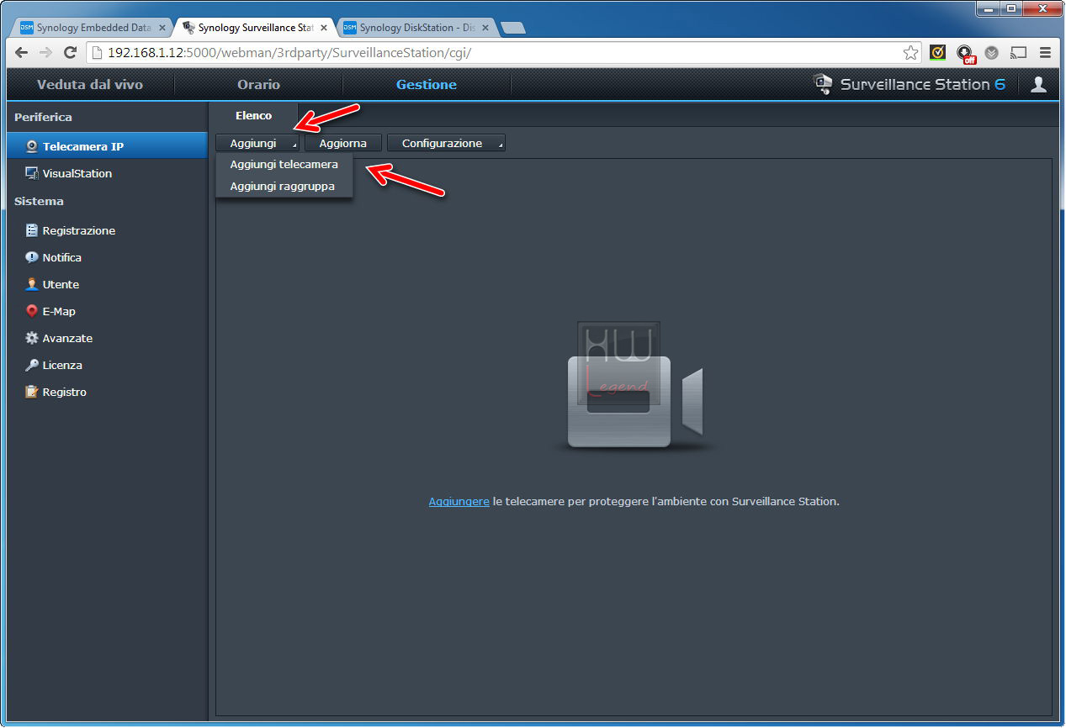1066x728 pixels.
Task: Open the Chrome hamburger menu
Action: (x=1046, y=52)
